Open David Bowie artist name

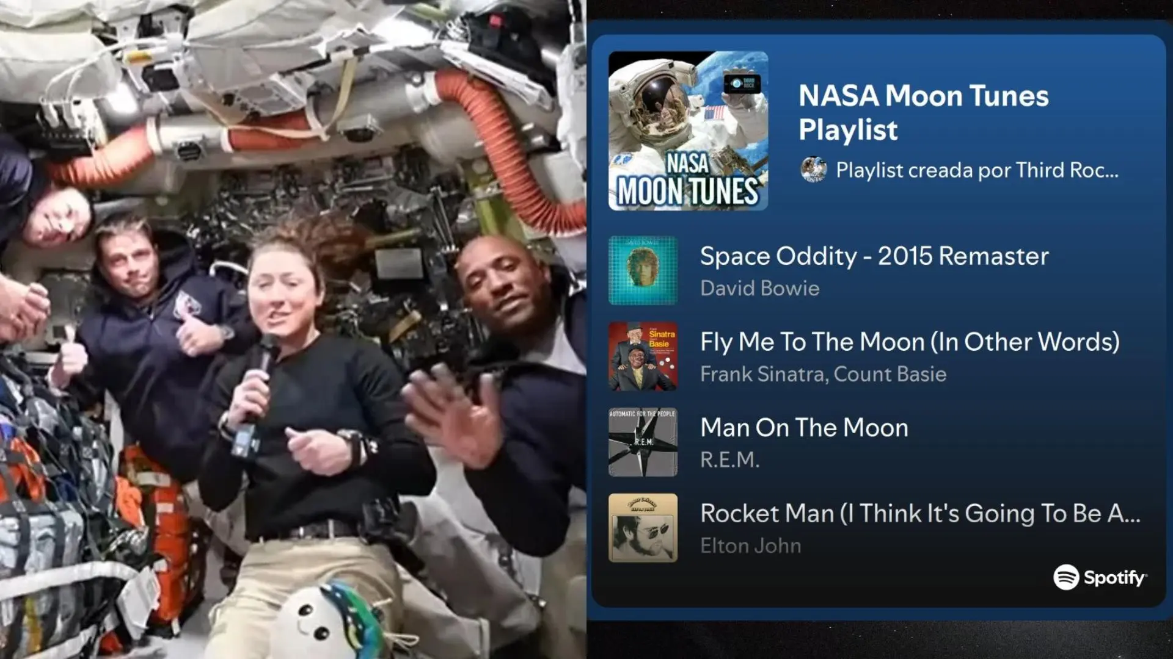[x=759, y=288]
